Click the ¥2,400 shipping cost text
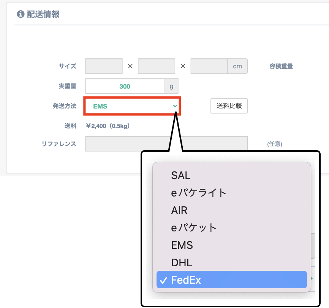329x308 pixels. pos(108,126)
